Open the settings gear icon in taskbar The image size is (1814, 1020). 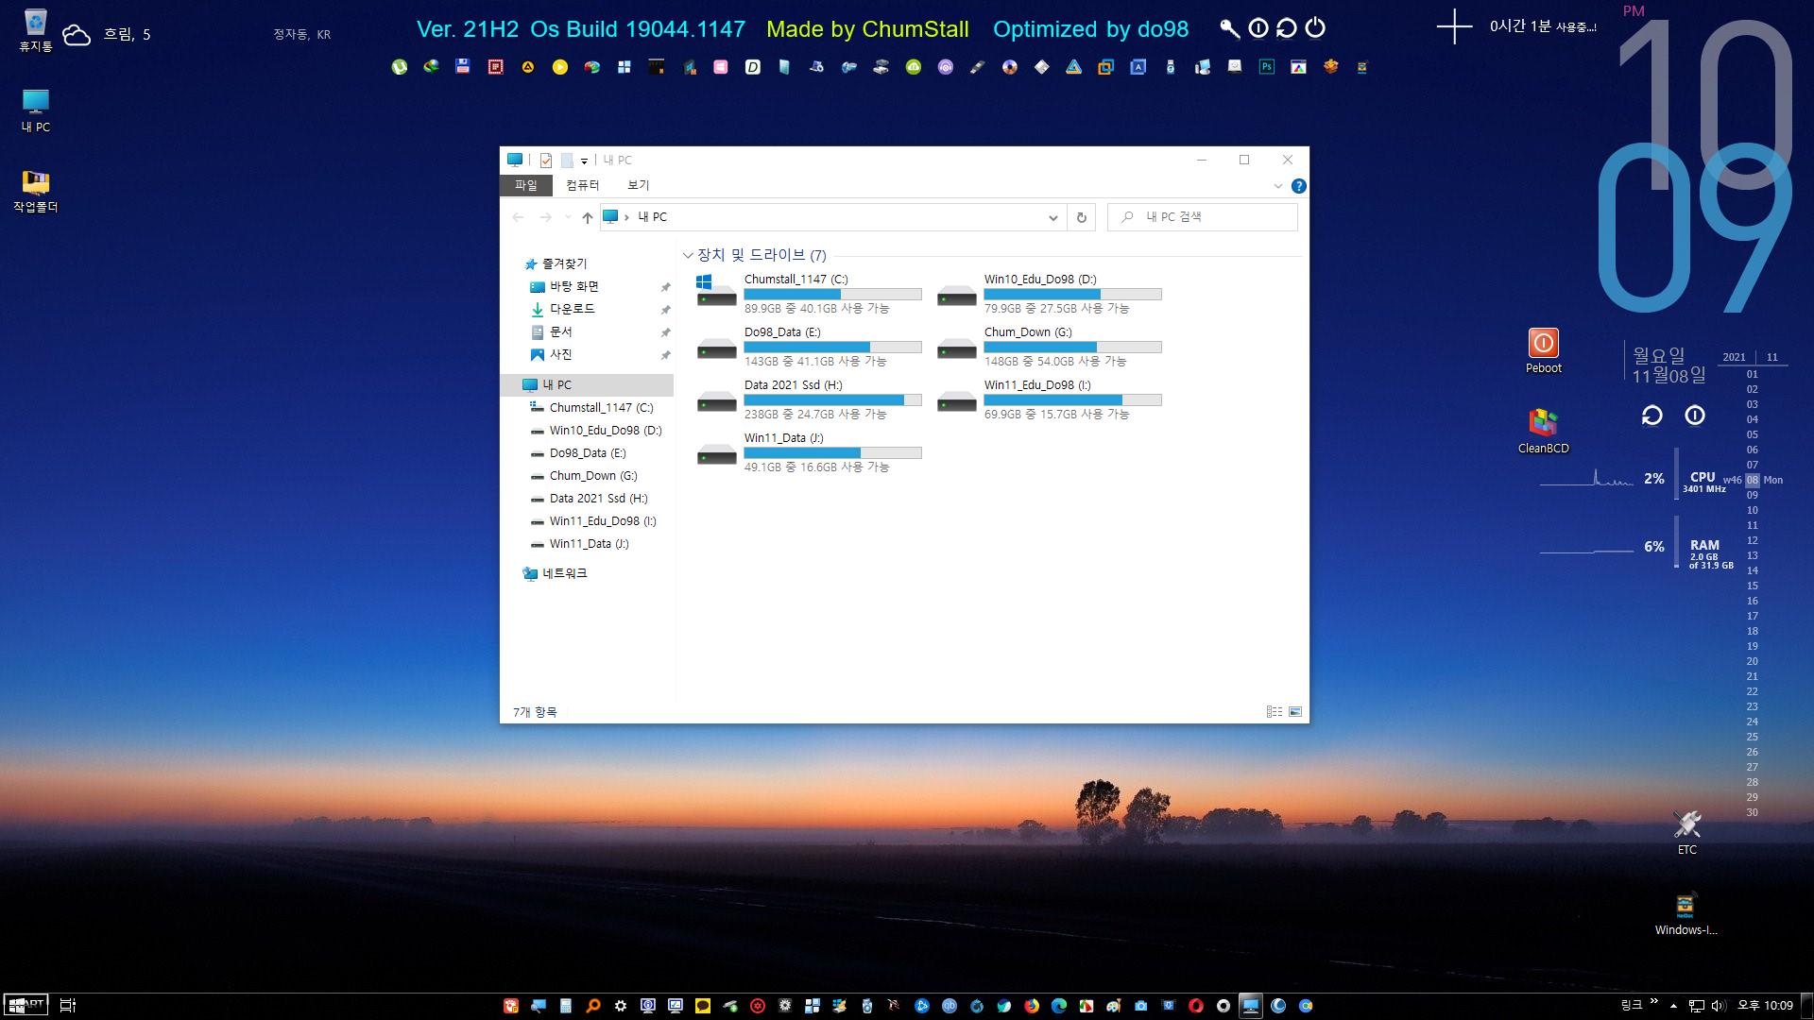click(x=621, y=1006)
